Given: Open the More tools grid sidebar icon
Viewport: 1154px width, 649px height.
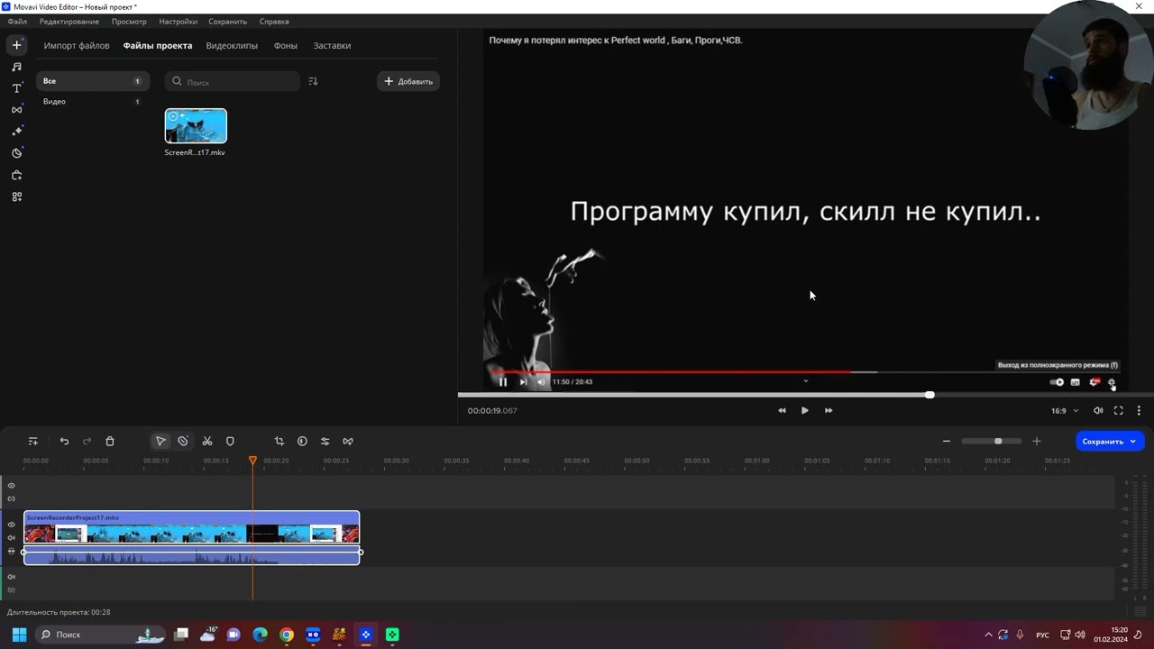Looking at the screenshot, I should click(x=16, y=197).
